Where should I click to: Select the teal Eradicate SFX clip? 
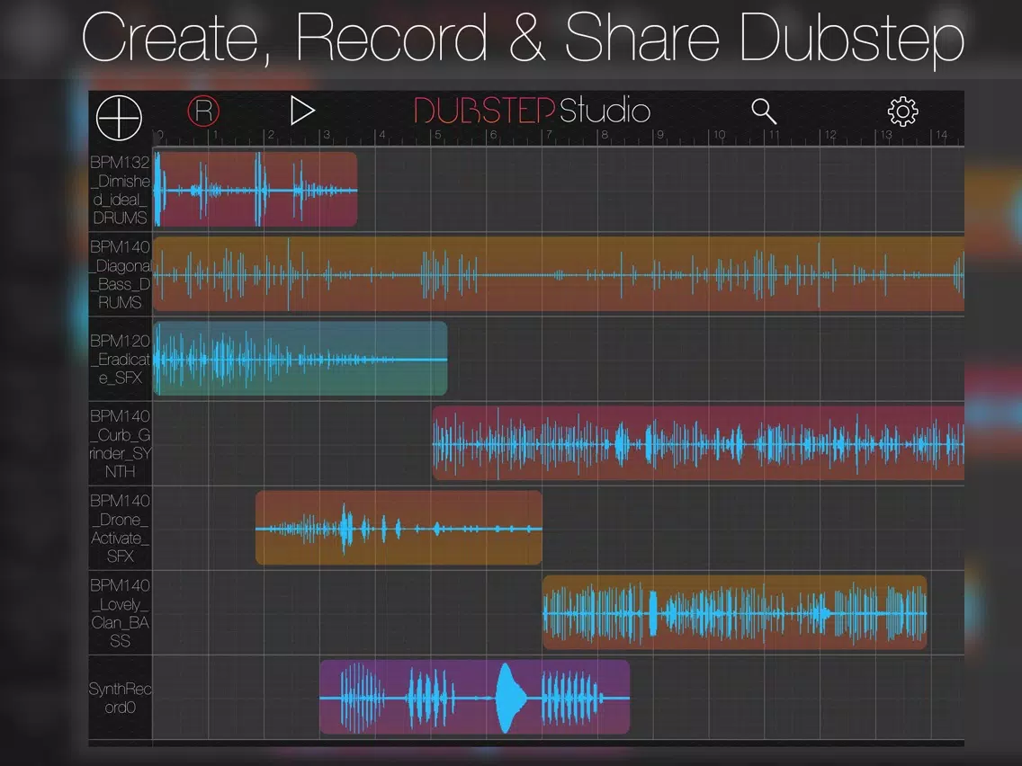pyautogui.click(x=300, y=358)
